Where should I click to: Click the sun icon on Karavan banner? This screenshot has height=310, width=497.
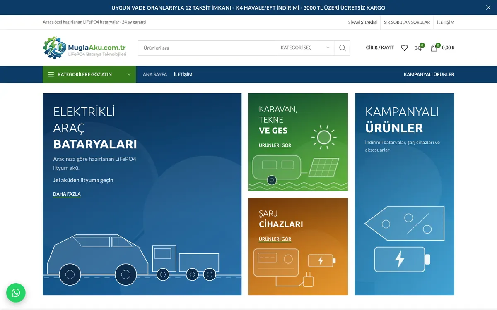(324, 137)
